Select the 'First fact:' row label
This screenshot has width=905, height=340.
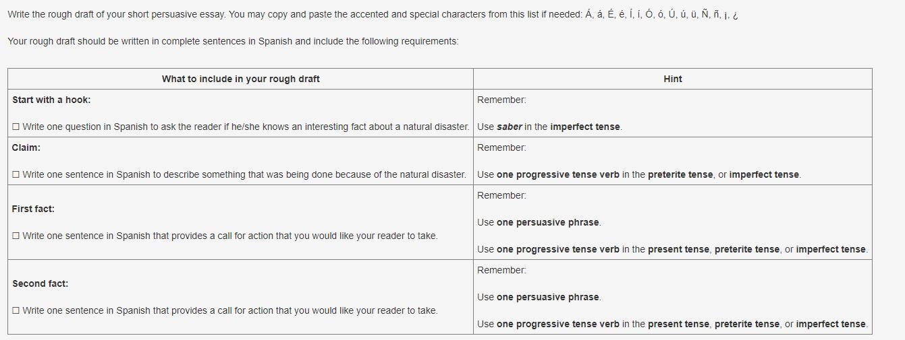tap(33, 209)
